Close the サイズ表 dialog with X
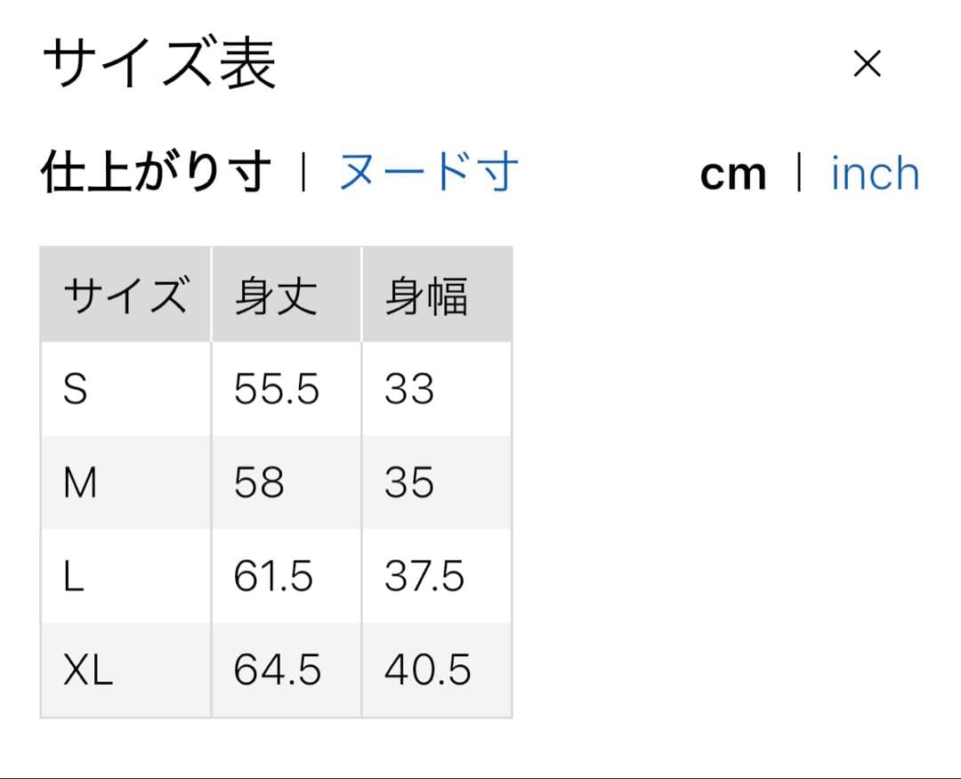 click(x=868, y=64)
